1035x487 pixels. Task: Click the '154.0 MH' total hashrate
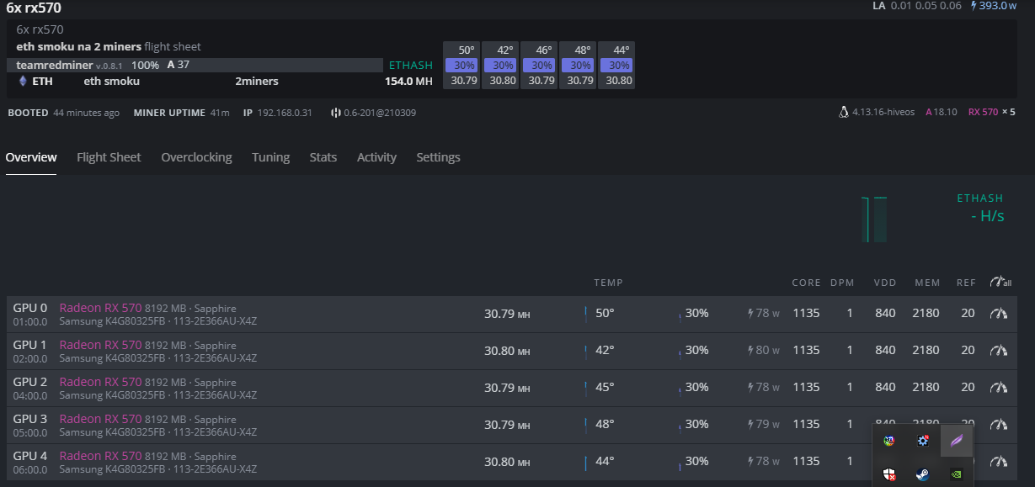(x=408, y=82)
